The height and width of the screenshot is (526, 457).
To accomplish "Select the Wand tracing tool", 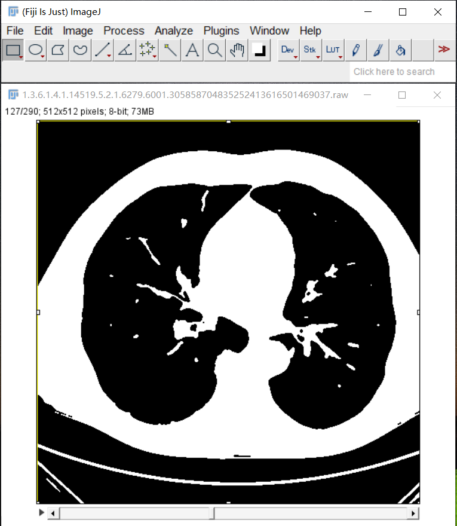I will [170, 50].
